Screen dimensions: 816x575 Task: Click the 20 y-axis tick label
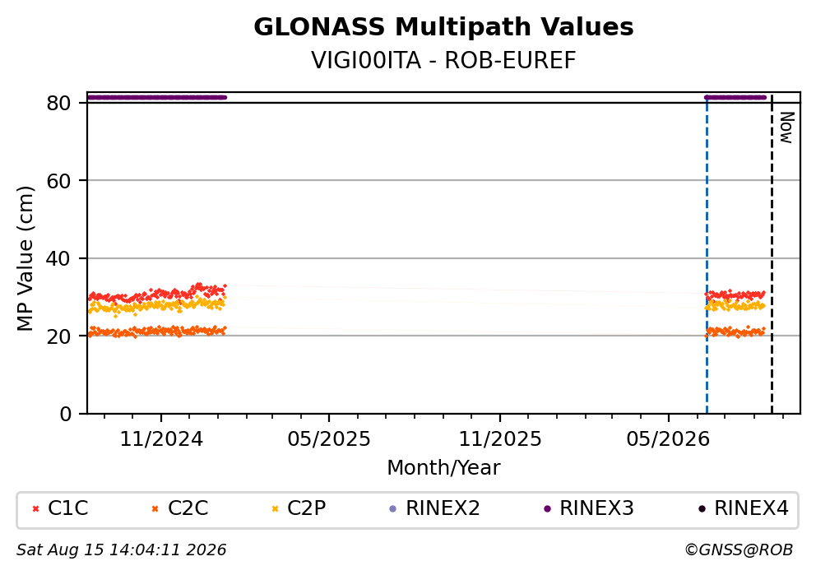[58, 336]
